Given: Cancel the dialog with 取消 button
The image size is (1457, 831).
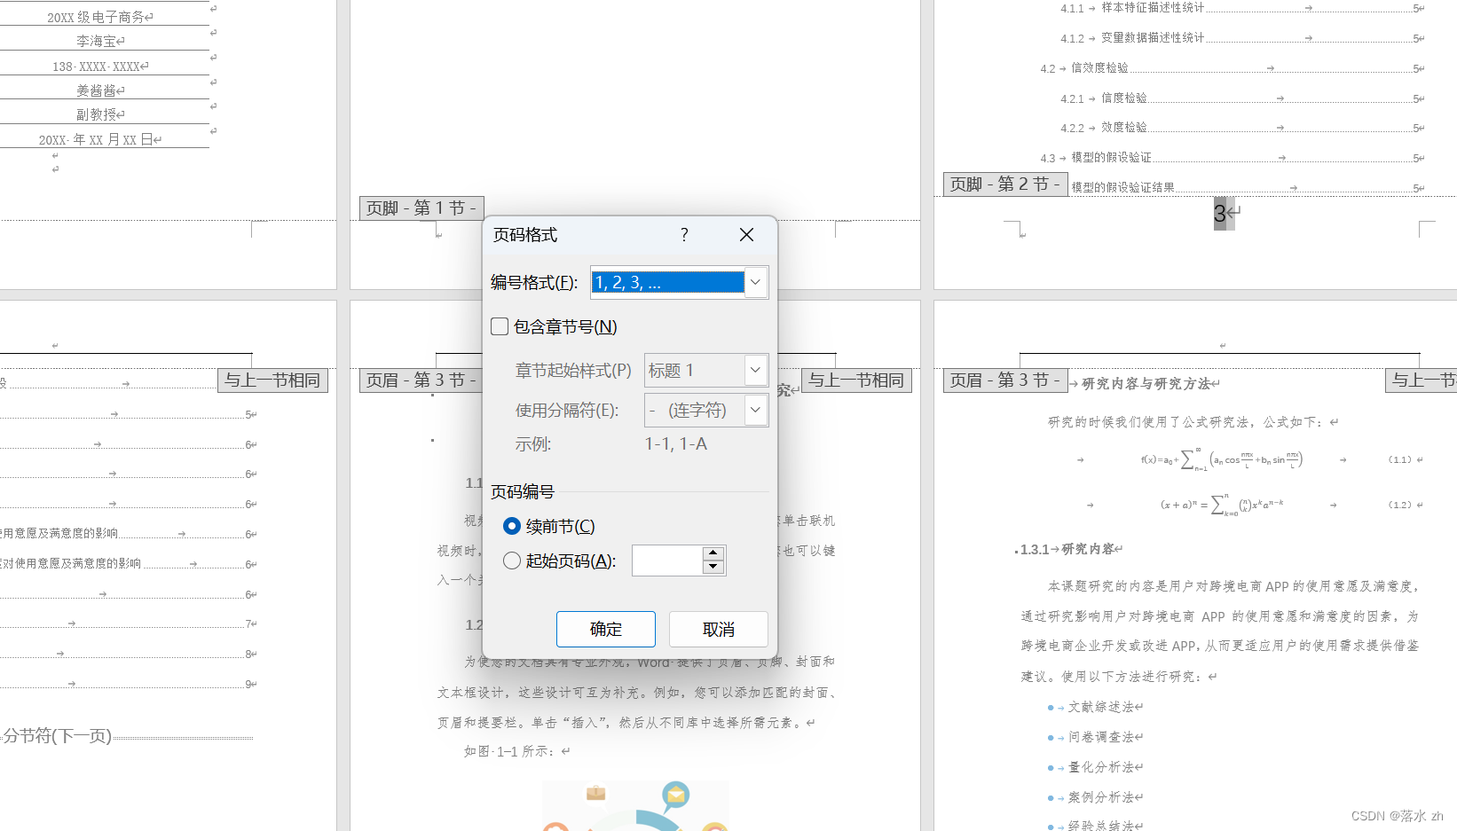Looking at the screenshot, I should click(719, 629).
